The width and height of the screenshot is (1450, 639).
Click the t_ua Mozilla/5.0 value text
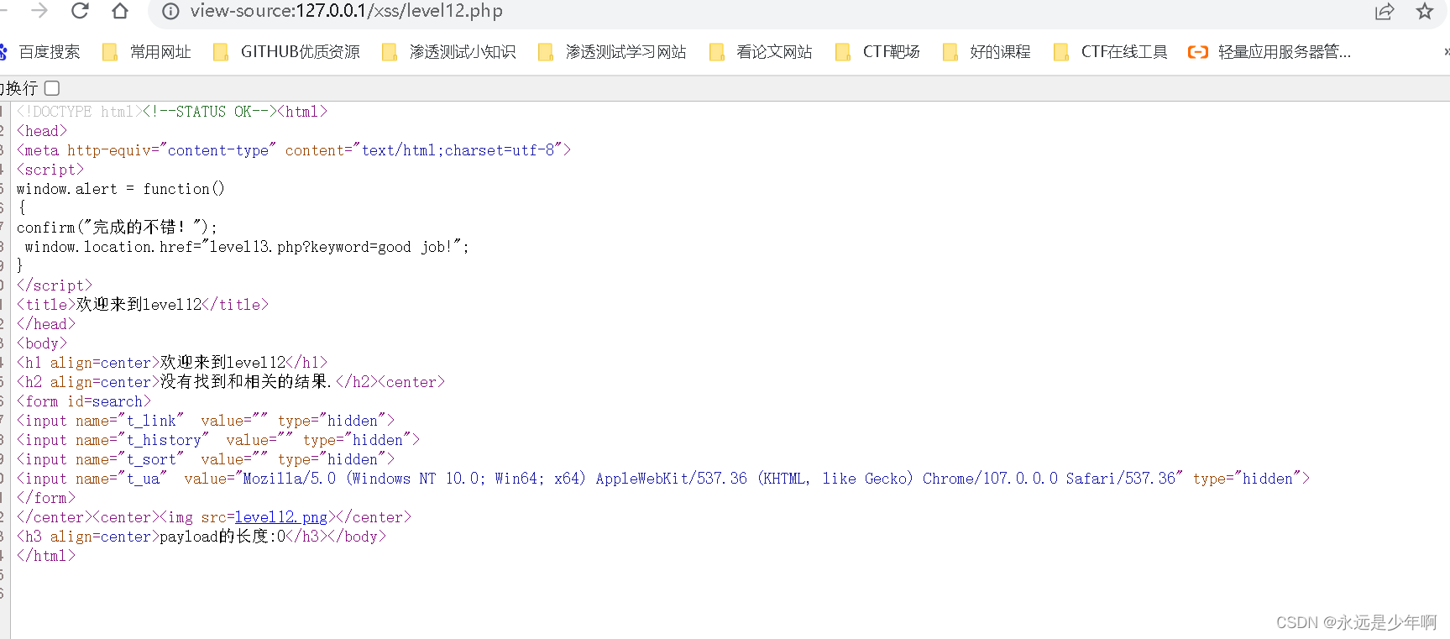pos(709,479)
